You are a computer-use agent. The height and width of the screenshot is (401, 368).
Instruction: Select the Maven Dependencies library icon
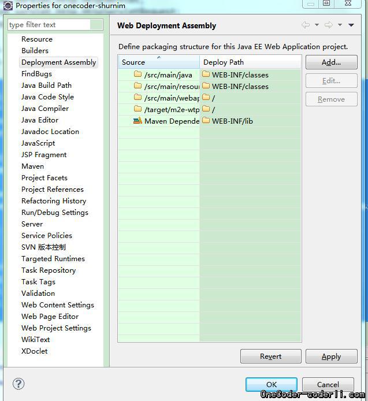(137, 121)
